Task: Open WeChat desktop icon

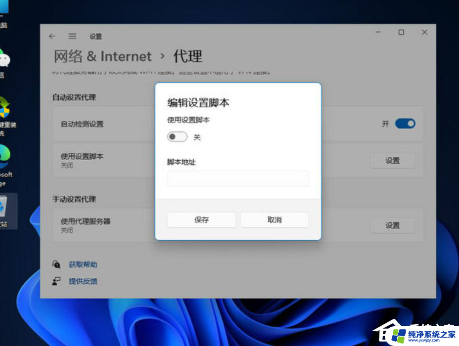Action: coord(4,60)
